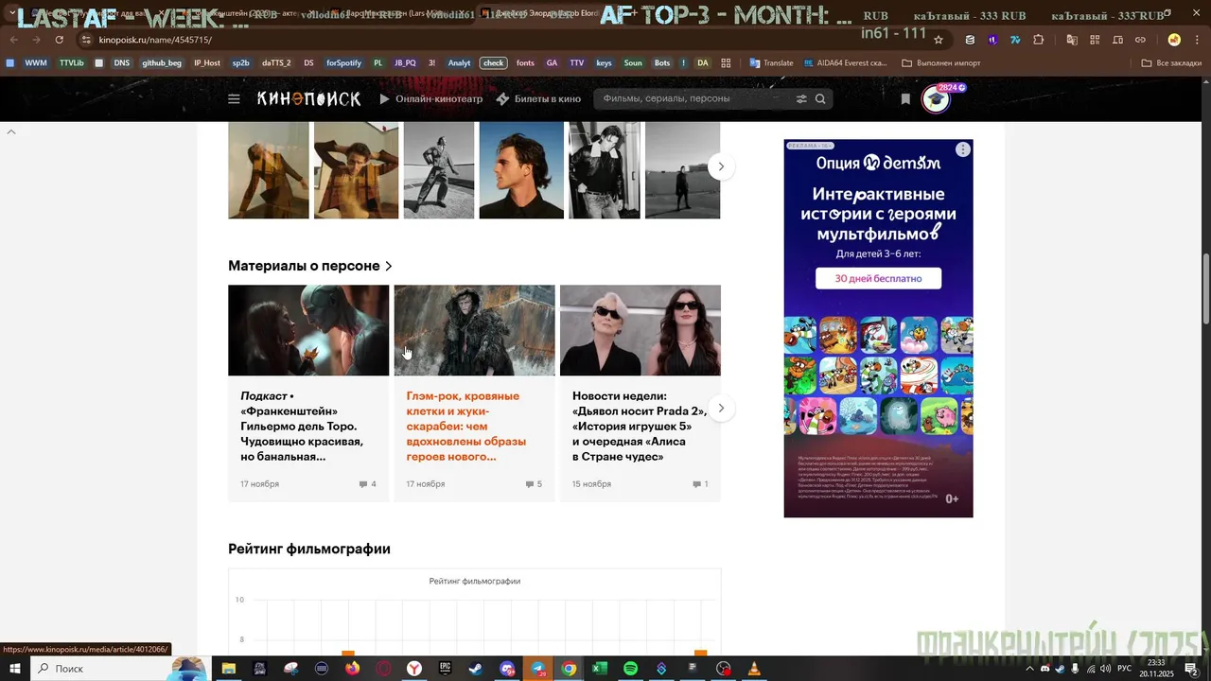View the 1 comment on Новости недели
Viewport: 1211px width, 681px height.
click(x=700, y=484)
